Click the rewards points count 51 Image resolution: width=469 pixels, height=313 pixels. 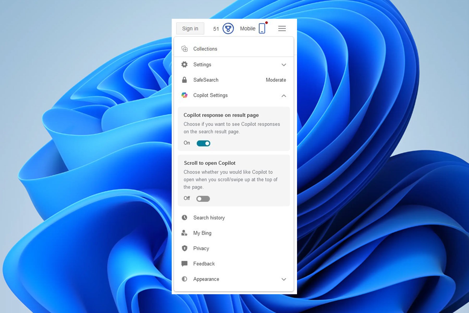pyautogui.click(x=216, y=29)
